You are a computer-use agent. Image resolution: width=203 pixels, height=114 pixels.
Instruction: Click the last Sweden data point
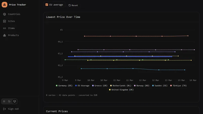point(185,70)
